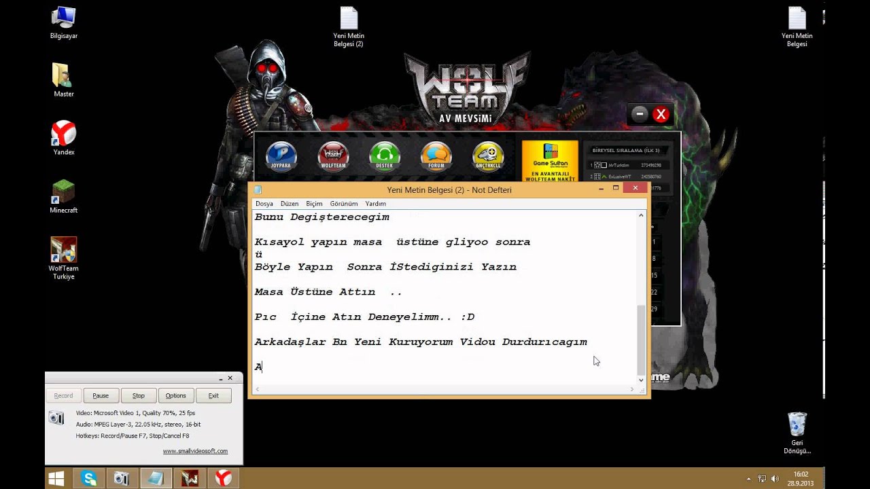The width and height of the screenshot is (870, 489).
Task: Open the orange FORUM icon
Action: coord(436,156)
